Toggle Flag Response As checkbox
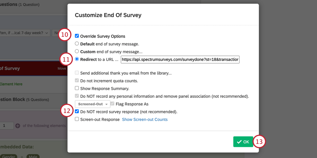This screenshot has width=317, height=158. pos(112,104)
